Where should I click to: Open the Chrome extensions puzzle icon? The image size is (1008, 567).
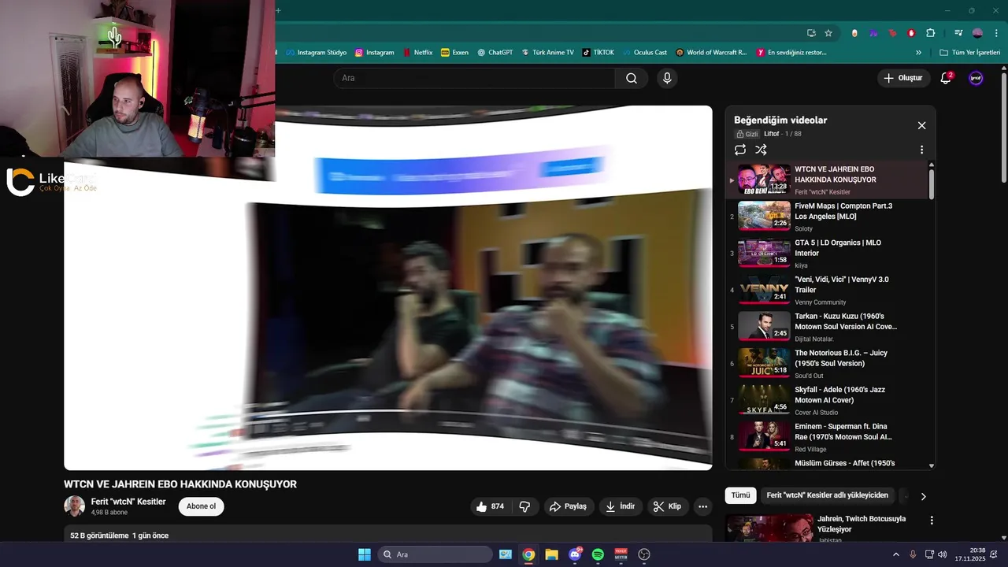point(931,33)
